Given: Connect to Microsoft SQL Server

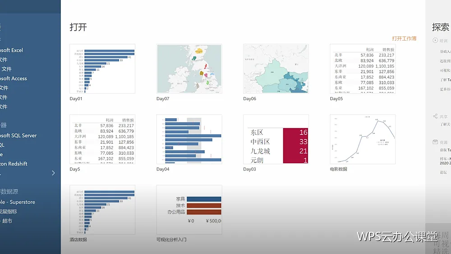Looking at the screenshot, I should click(x=18, y=135).
